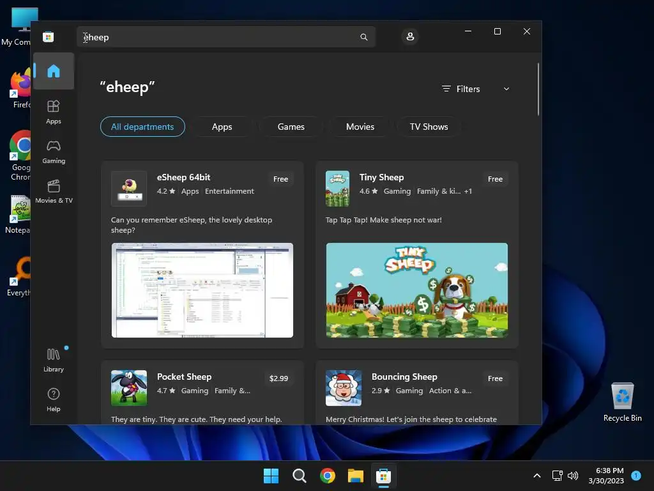This screenshot has width=654, height=491.
Task: Open the Bouncing Sheep title
Action: [x=404, y=377]
